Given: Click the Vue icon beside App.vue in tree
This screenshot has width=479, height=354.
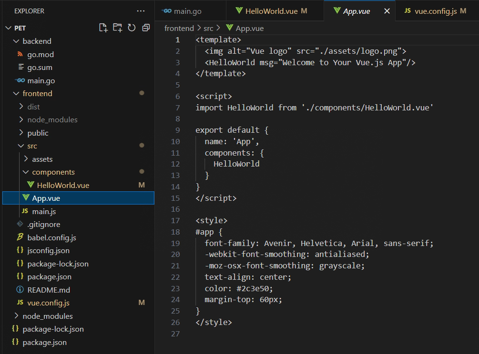Looking at the screenshot, I should coord(26,198).
